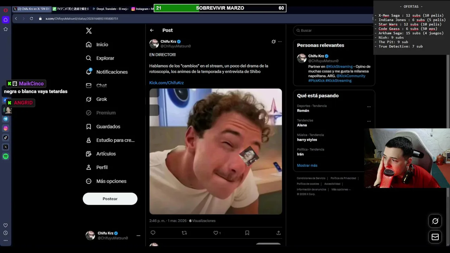Open Inicio from the X sidebar
Screen dimensions: 450x253
tap(97, 45)
